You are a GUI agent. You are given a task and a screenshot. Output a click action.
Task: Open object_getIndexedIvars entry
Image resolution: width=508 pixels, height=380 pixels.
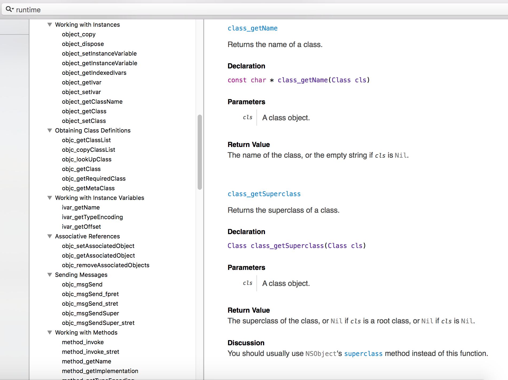(94, 73)
